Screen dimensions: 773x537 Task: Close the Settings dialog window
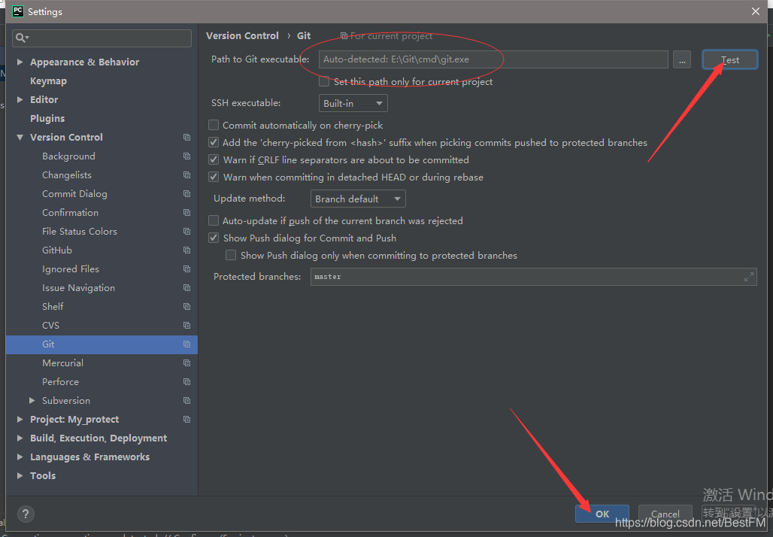(x=755, y=11)
